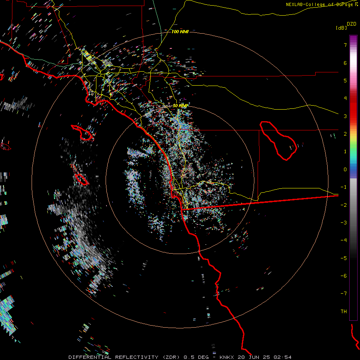Click the scale value -3

(344, 222)
